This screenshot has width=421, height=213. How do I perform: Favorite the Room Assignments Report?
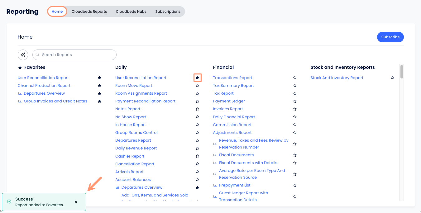click(197, 93)
